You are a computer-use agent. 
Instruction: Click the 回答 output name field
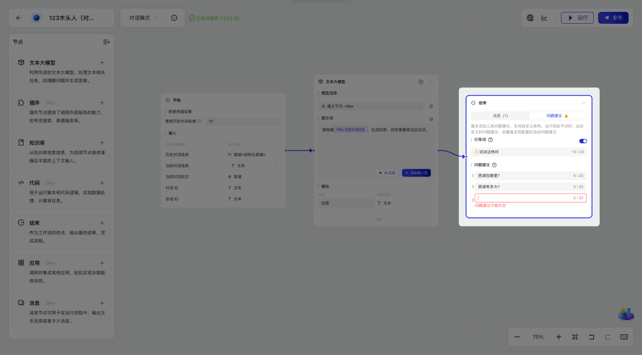point(346,203)
